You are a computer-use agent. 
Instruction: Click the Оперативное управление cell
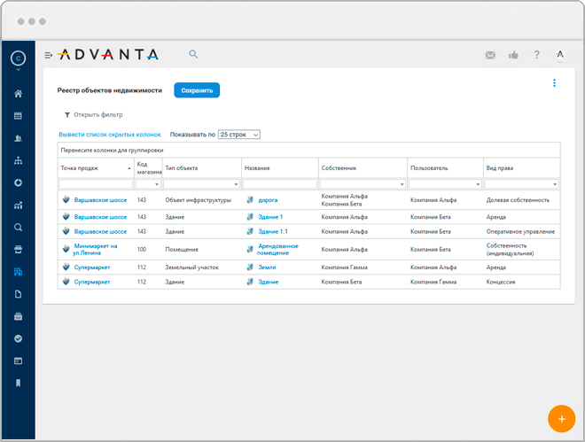click(x=520, y=231)
